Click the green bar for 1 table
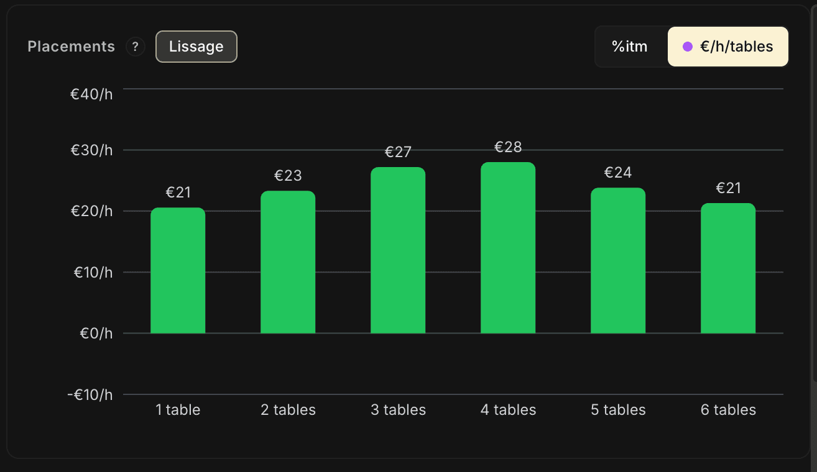The height and width of the screenshot is (472, 817). (x=178, y=271)
